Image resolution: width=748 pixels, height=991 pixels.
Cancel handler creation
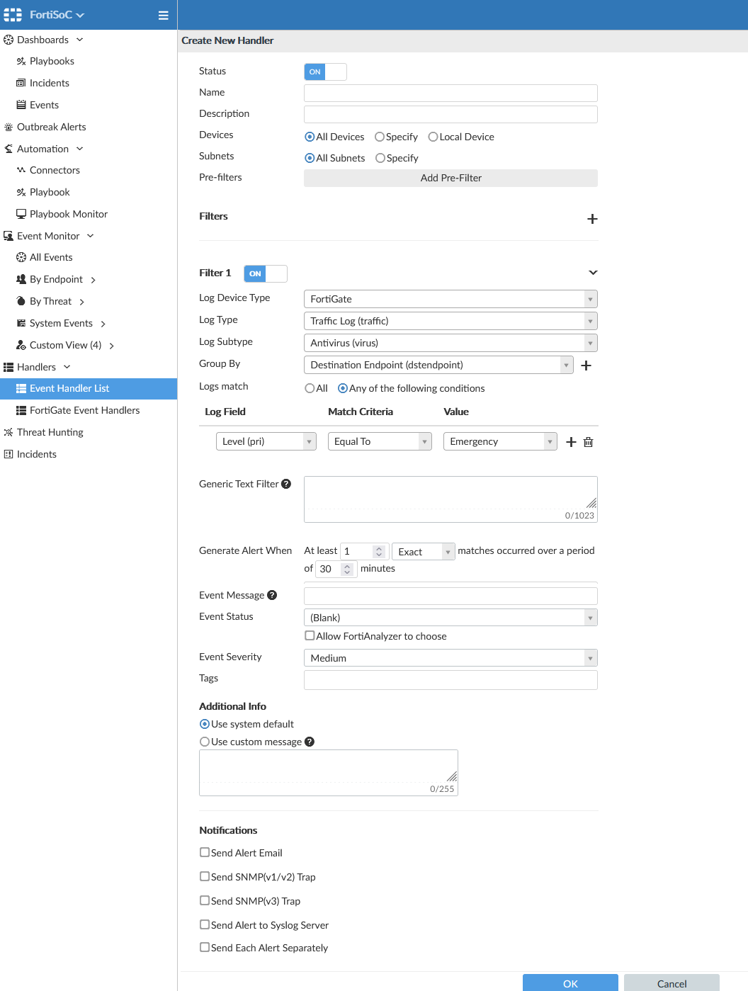pos(671,983)
